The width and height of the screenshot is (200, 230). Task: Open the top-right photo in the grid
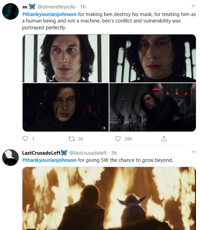[x=152, y=58]
